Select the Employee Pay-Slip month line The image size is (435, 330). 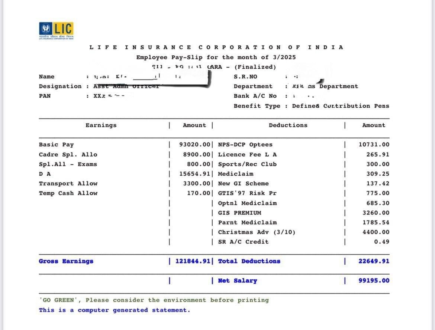[x=216, y=57]
